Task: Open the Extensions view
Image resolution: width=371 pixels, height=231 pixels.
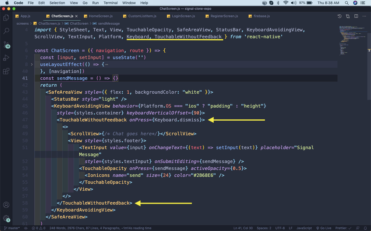Action: [x=6, y=71]
